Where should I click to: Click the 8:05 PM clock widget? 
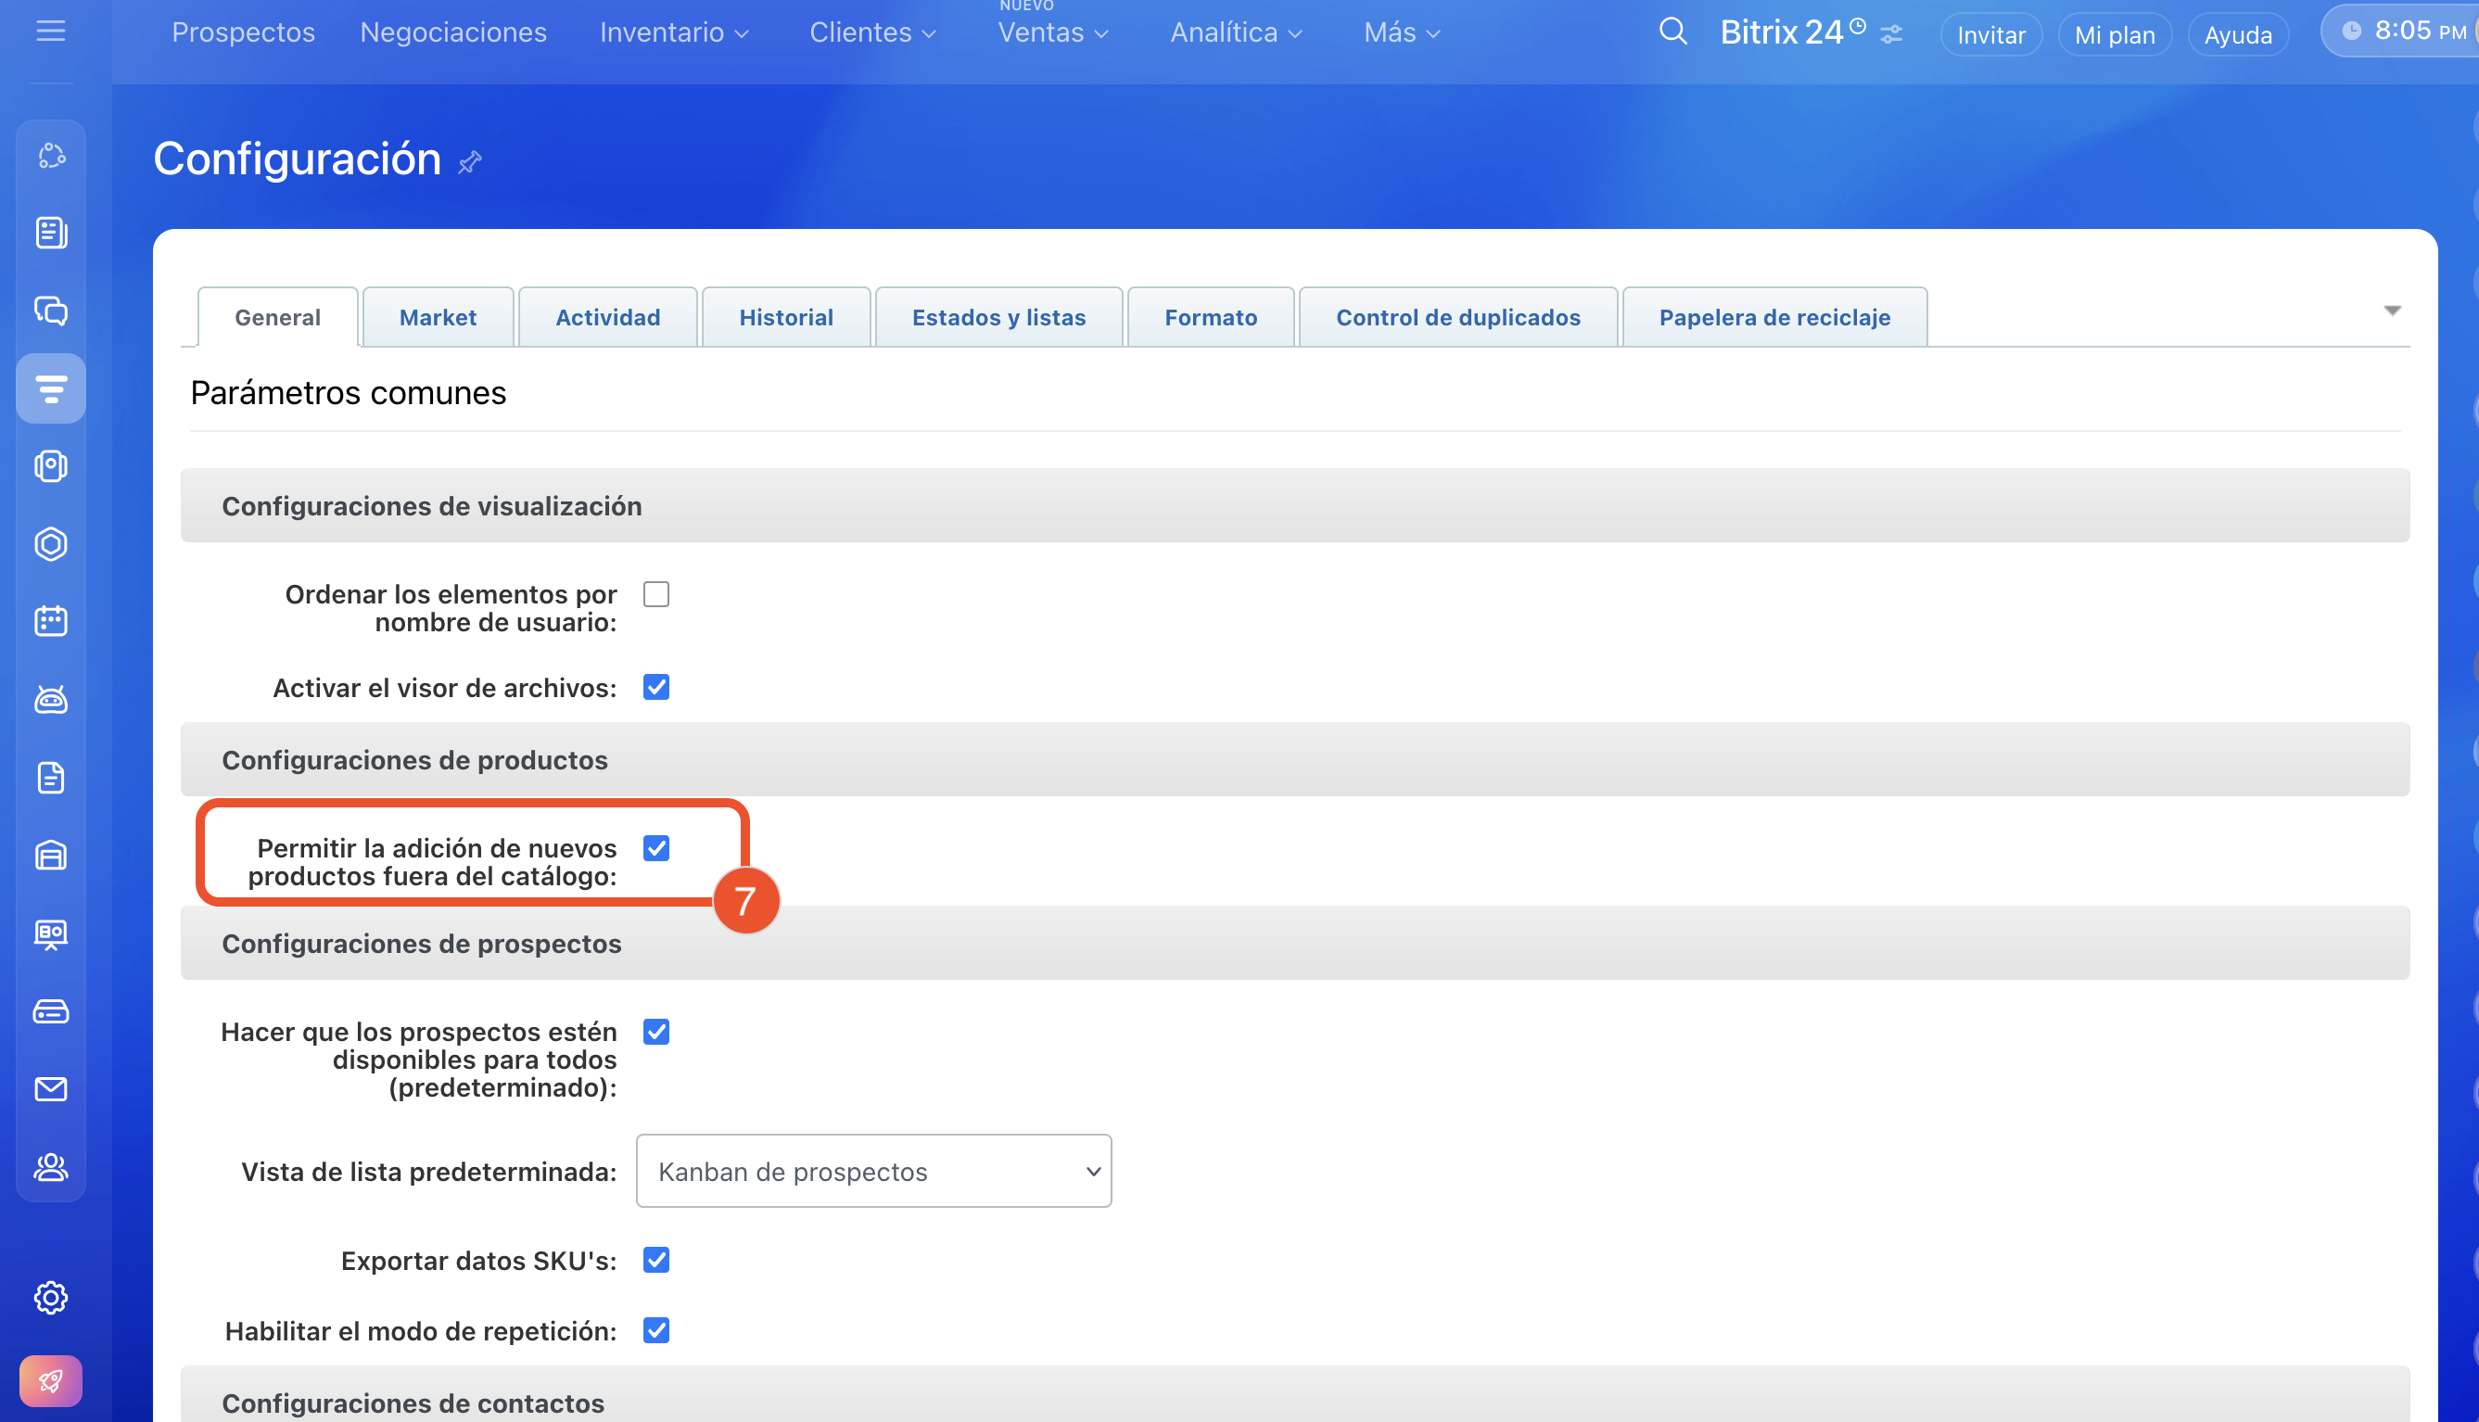(x=2407, y=32)
